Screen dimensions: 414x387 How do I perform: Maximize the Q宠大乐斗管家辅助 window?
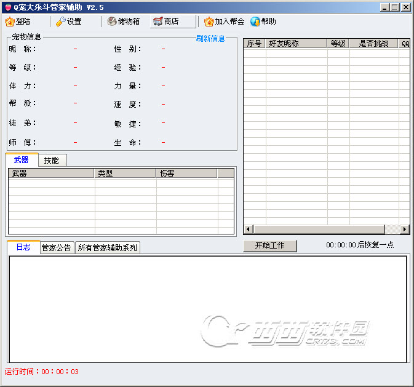(x=395, y=7)
